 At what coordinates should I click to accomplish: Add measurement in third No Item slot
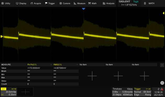coord(144,76)
